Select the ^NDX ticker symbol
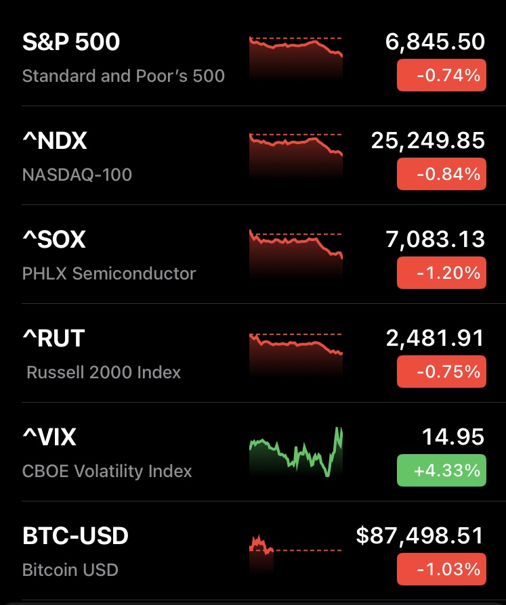Screen dimensions: 506x605 tap(55, 141)
